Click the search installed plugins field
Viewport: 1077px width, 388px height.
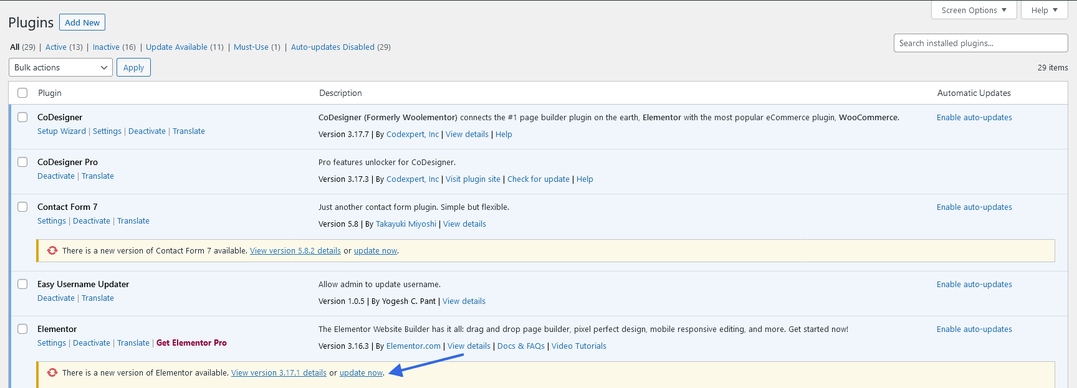[x=980, y=43]
